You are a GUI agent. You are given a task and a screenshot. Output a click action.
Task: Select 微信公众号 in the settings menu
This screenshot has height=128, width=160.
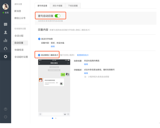click(x=20, y=18)
